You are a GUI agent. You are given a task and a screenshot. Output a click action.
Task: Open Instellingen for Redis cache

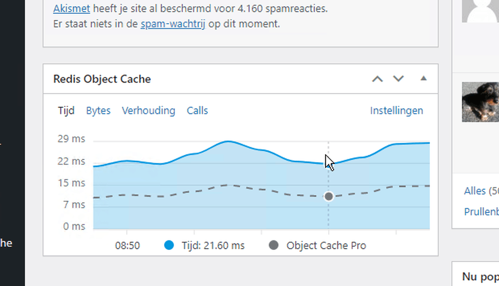(x=396, y=111)
